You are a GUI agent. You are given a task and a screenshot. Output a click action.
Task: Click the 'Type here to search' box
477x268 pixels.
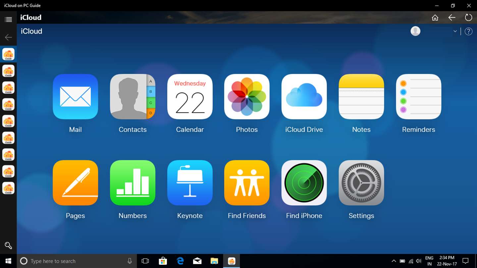point(77,261)
